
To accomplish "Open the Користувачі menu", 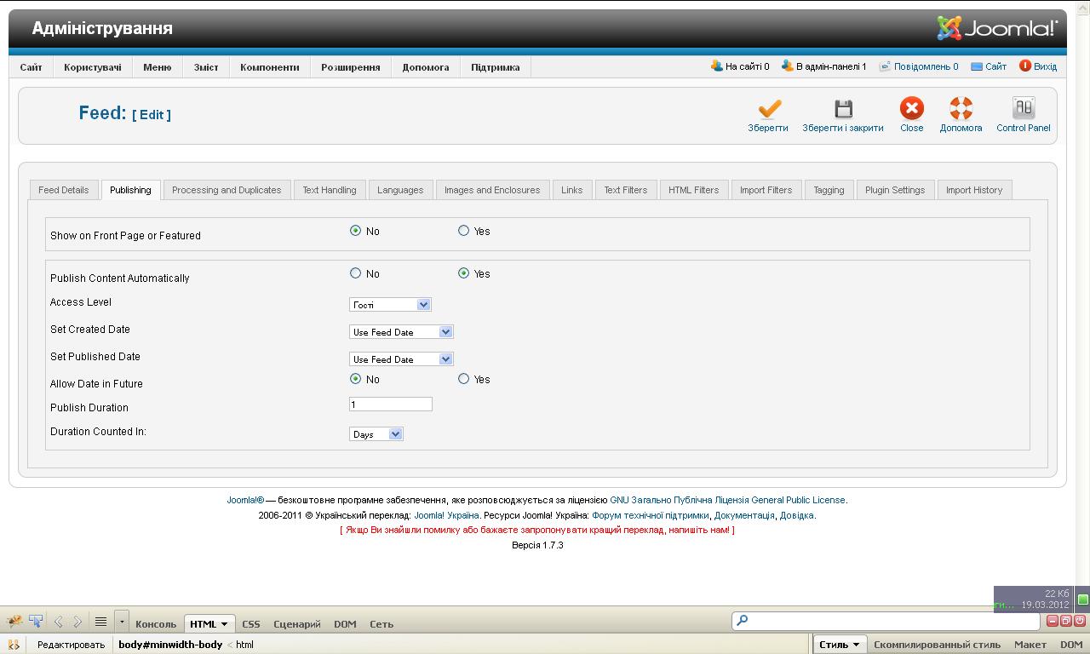I will [93, 67].
